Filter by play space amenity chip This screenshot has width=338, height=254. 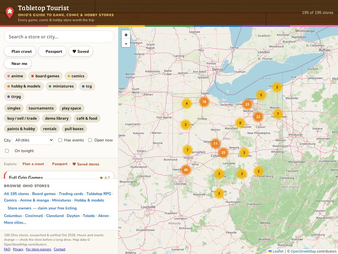pyautogui.click(x=72, y=108)
